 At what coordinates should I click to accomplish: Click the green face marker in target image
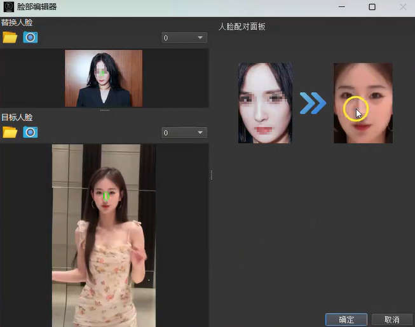(x=106, y=196)
